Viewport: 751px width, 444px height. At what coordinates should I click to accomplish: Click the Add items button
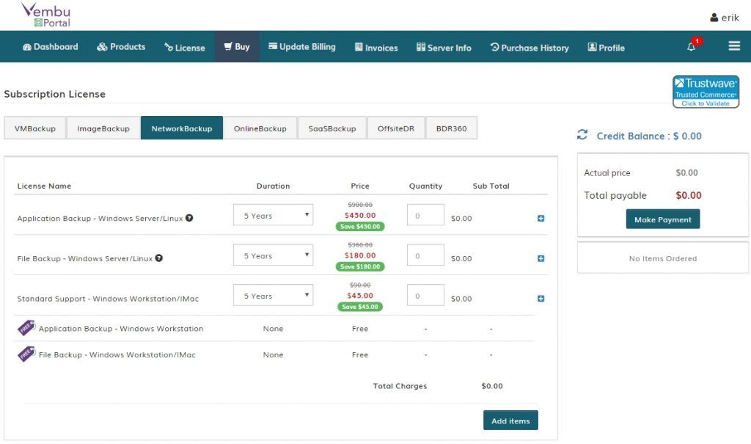tap(510, 420)
